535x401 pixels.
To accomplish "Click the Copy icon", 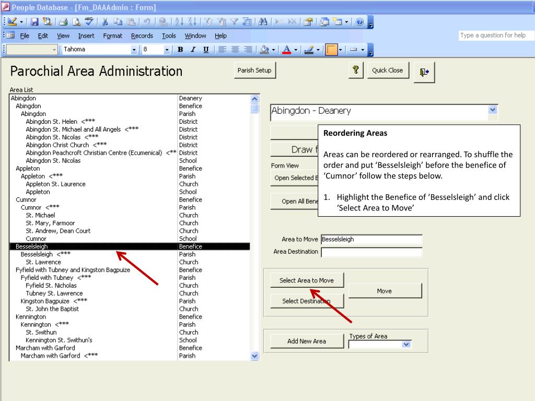I will click(118, 22).
